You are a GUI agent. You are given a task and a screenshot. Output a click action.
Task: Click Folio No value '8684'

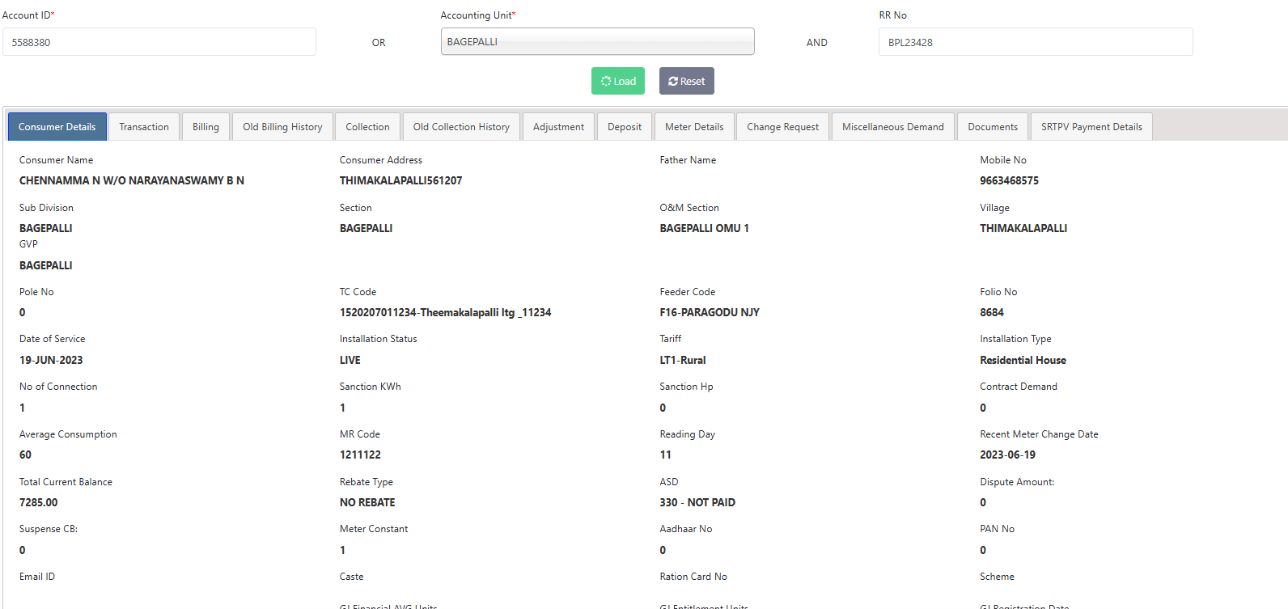(x=992, y=312)
